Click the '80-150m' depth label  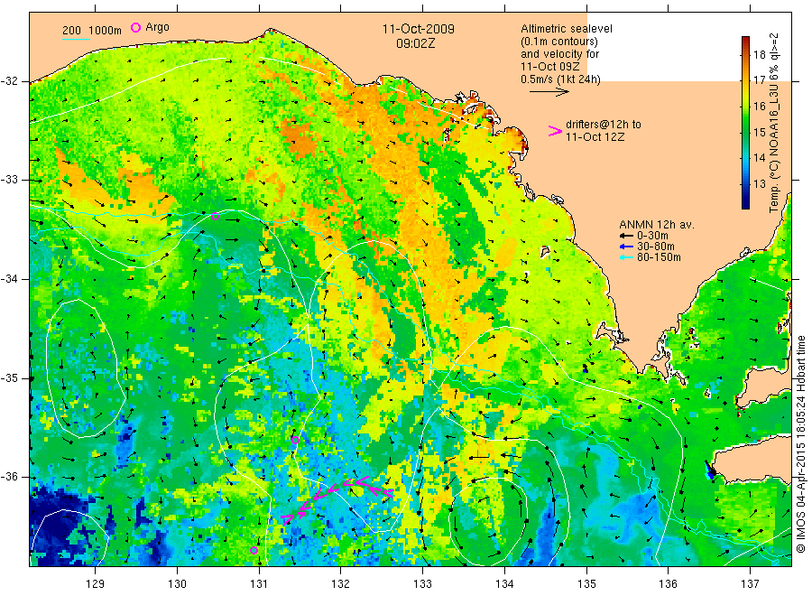659,257
